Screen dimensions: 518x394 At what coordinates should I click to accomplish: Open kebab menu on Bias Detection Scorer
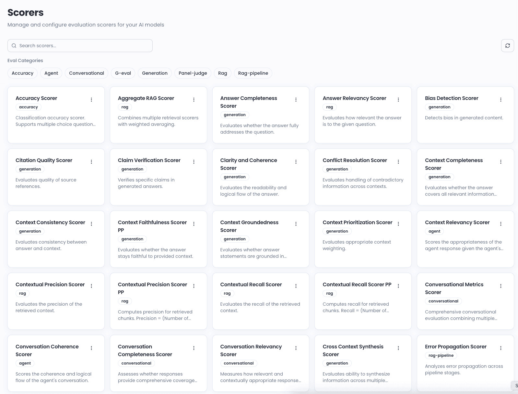[501, 100]
